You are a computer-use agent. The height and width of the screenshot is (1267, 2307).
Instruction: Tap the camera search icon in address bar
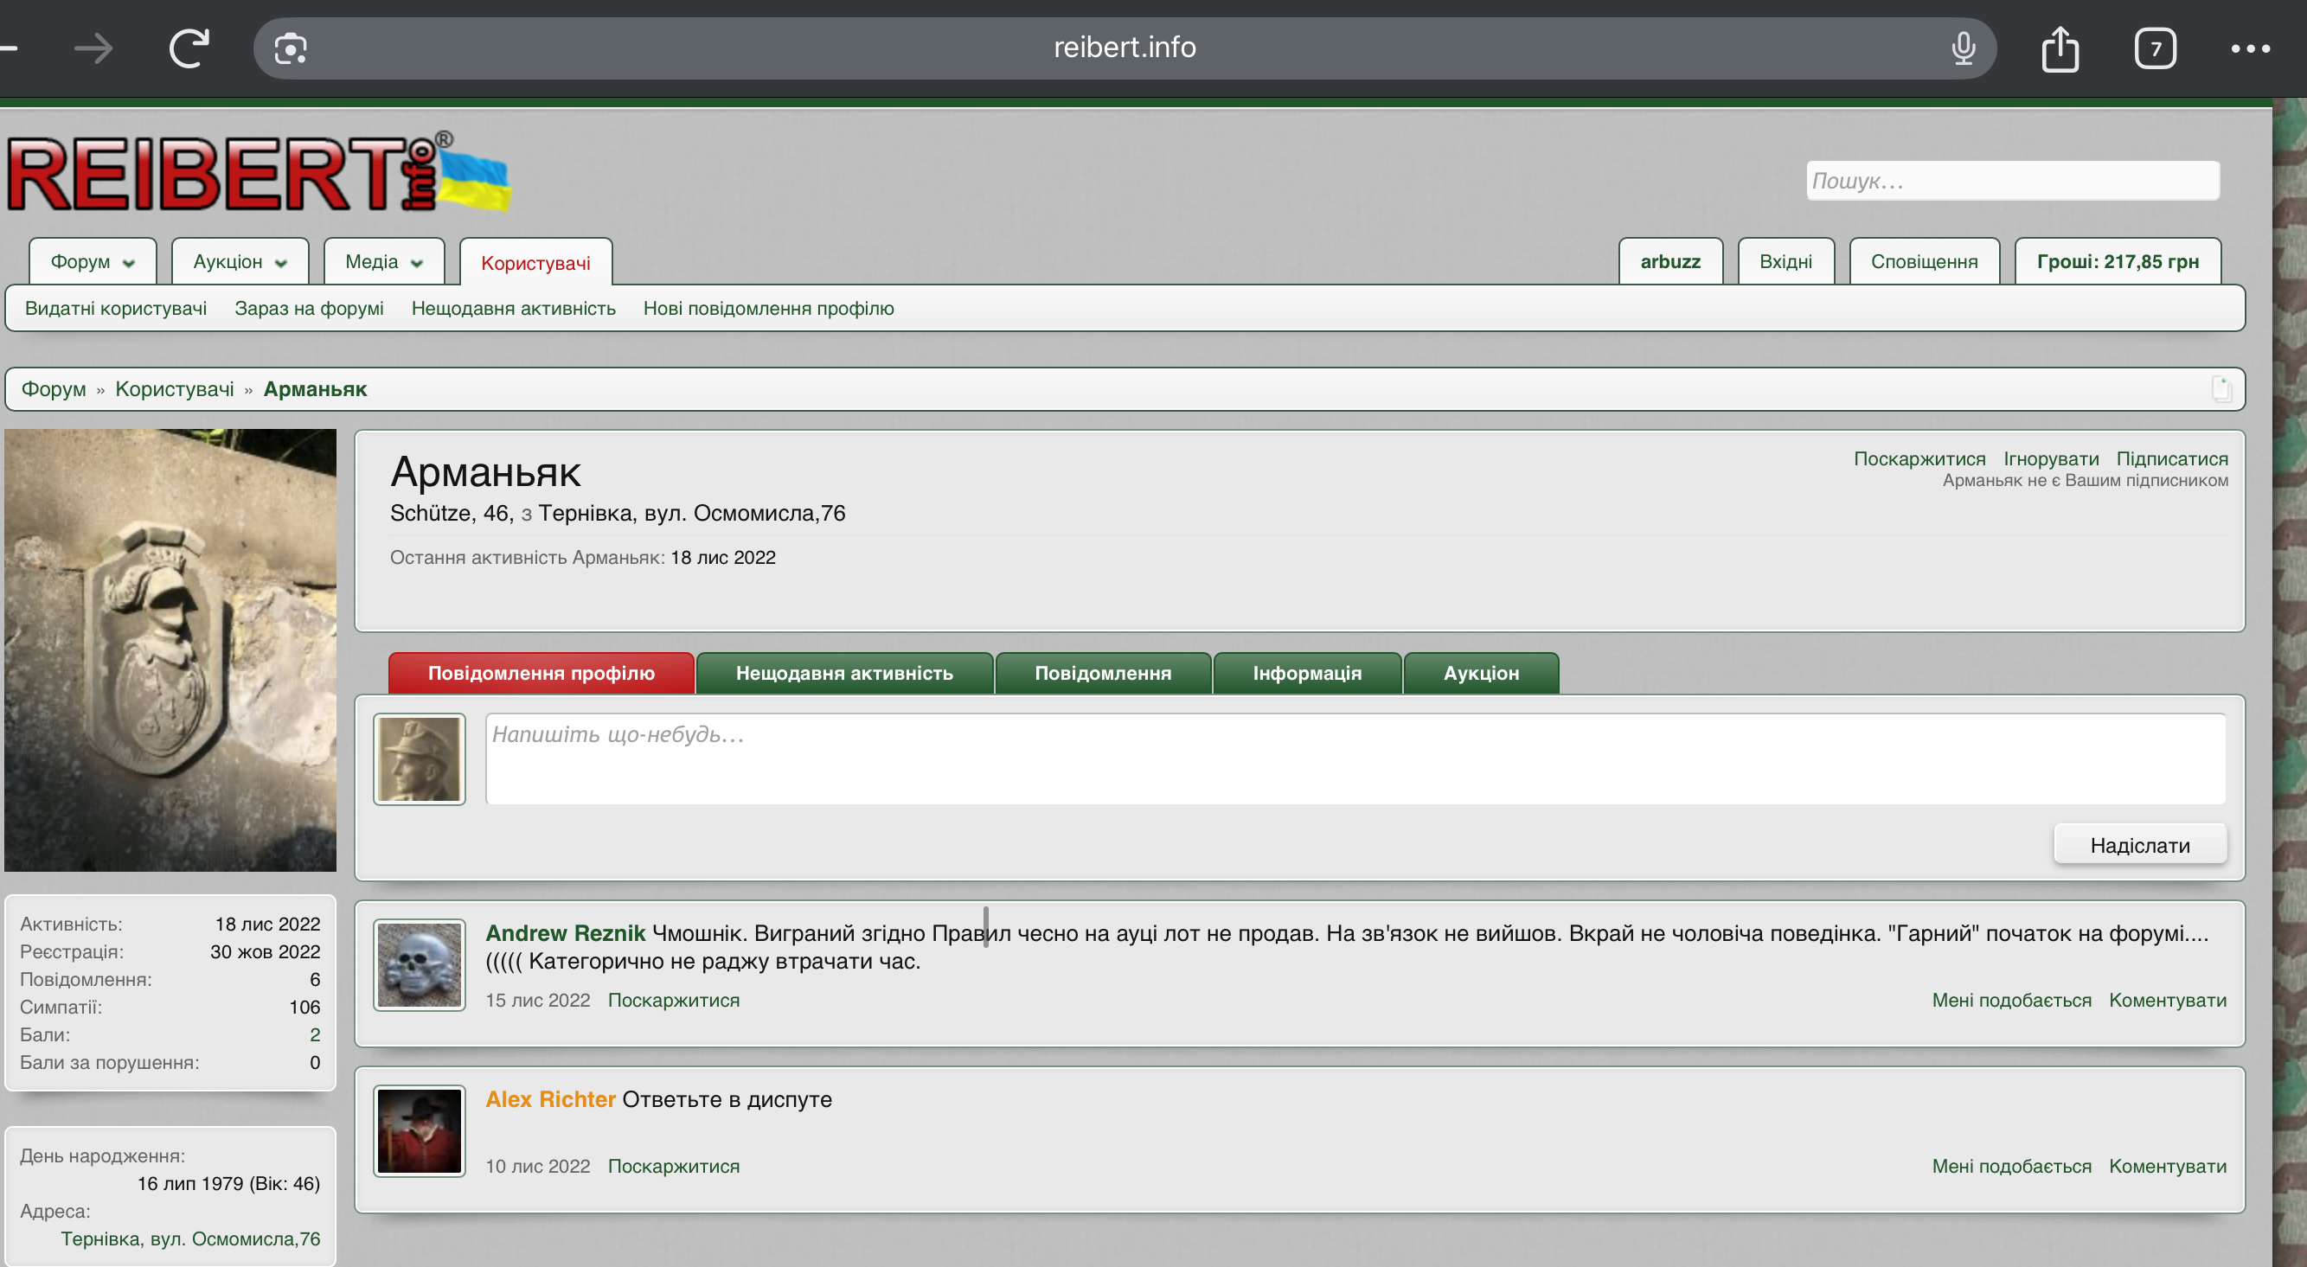coord(290,48)
